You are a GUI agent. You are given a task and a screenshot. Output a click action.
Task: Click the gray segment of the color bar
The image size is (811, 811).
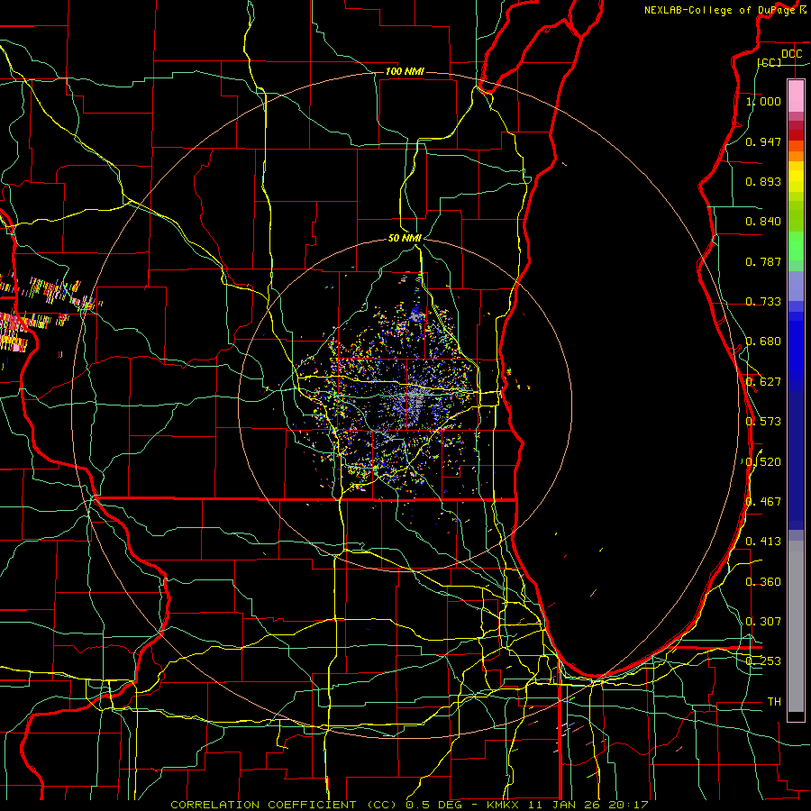pyautogui.click(x=796, y=626)
